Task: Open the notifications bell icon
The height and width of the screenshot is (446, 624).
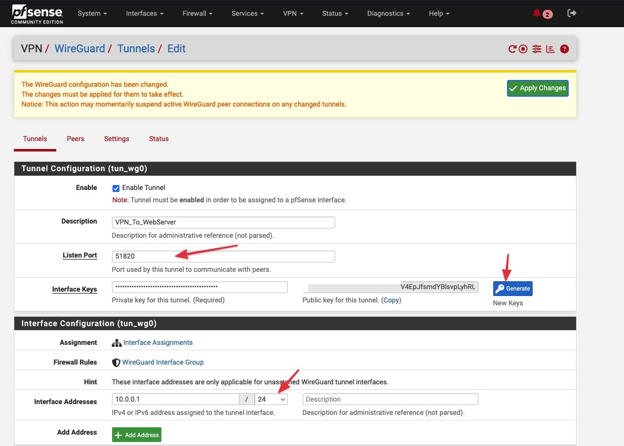Action: pyautogui.click(x=537, y=13)
